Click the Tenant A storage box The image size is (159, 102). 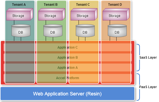click(20, 14)
